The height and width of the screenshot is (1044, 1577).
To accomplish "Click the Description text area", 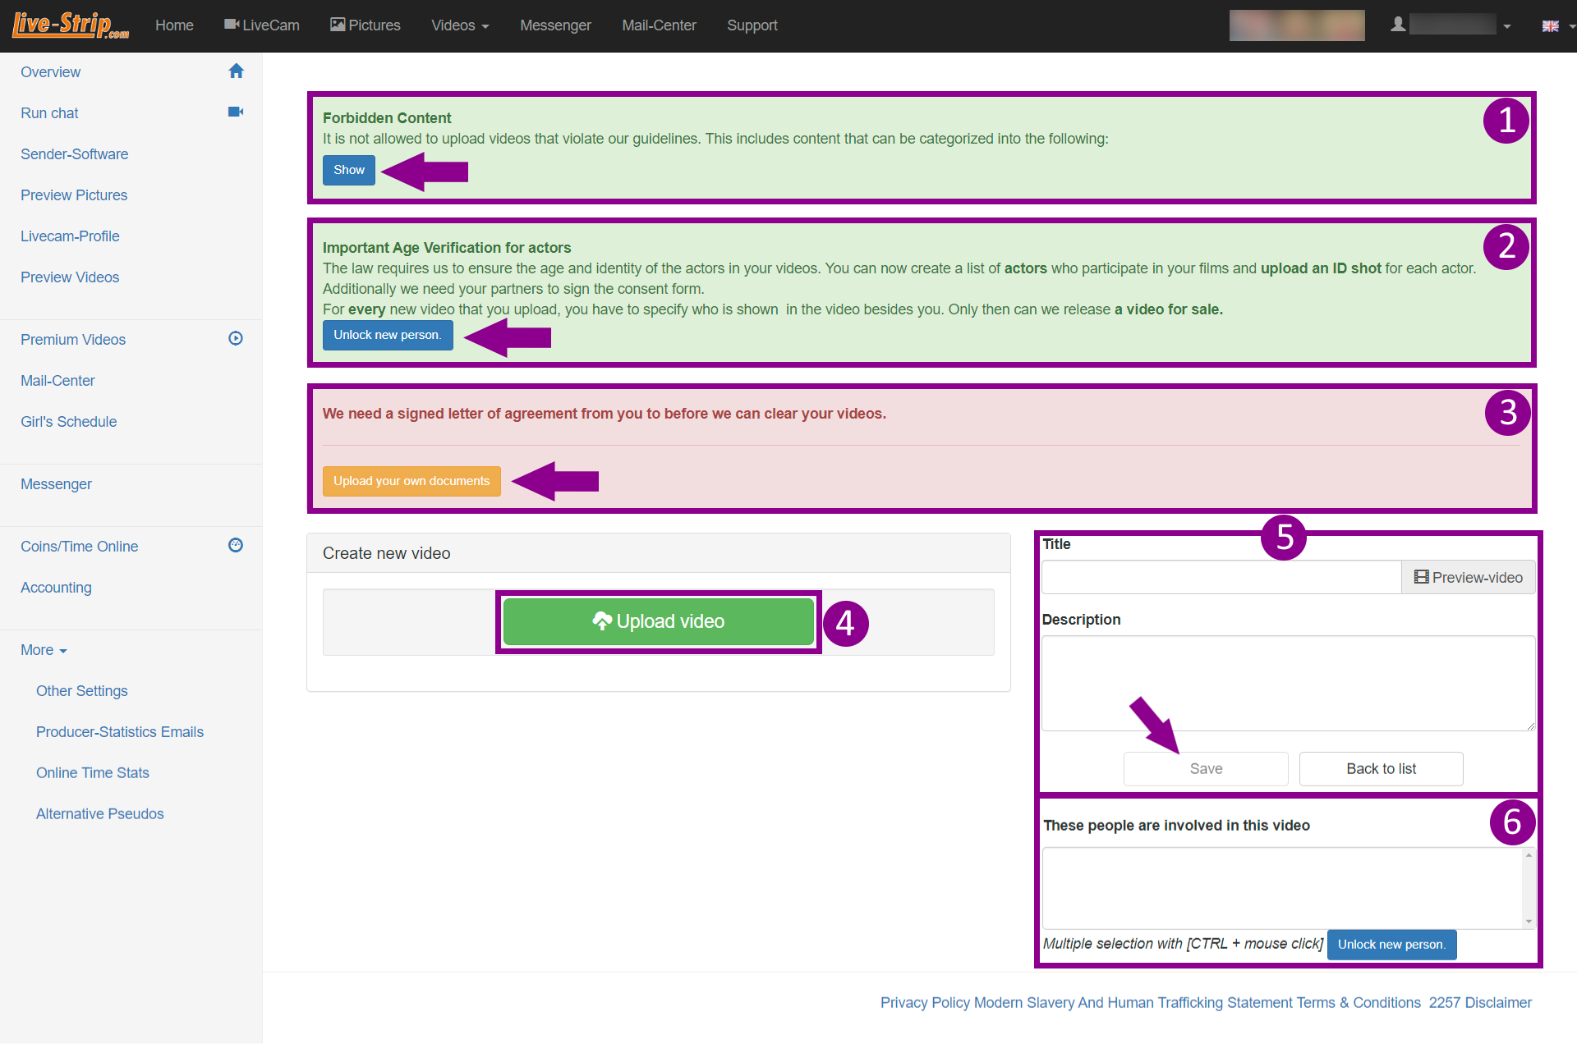I will pyautogui.click(x=1287, y=683).
